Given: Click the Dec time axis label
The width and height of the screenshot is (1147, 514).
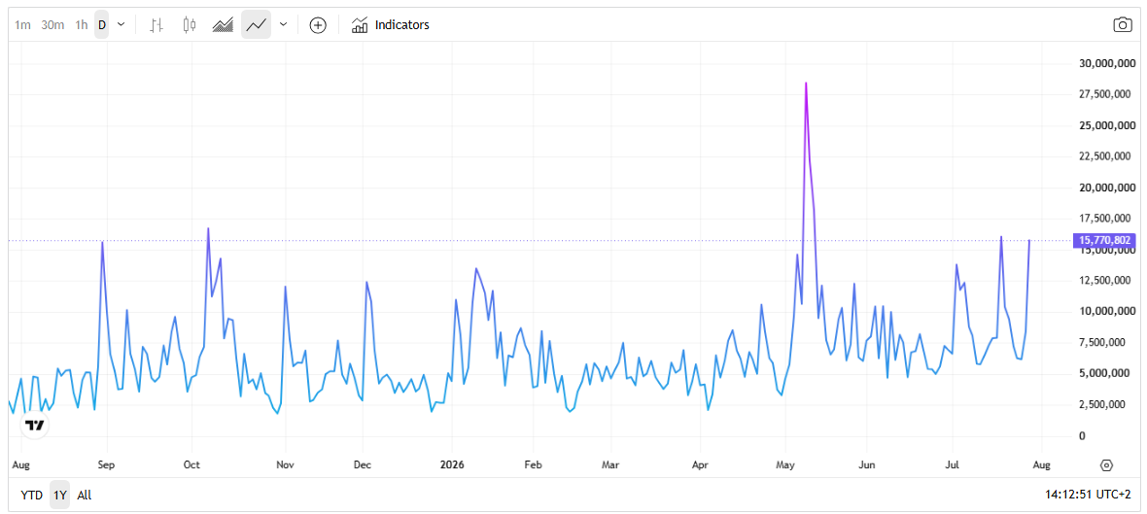Looking at the screenshot, I should tap(363, 465).
